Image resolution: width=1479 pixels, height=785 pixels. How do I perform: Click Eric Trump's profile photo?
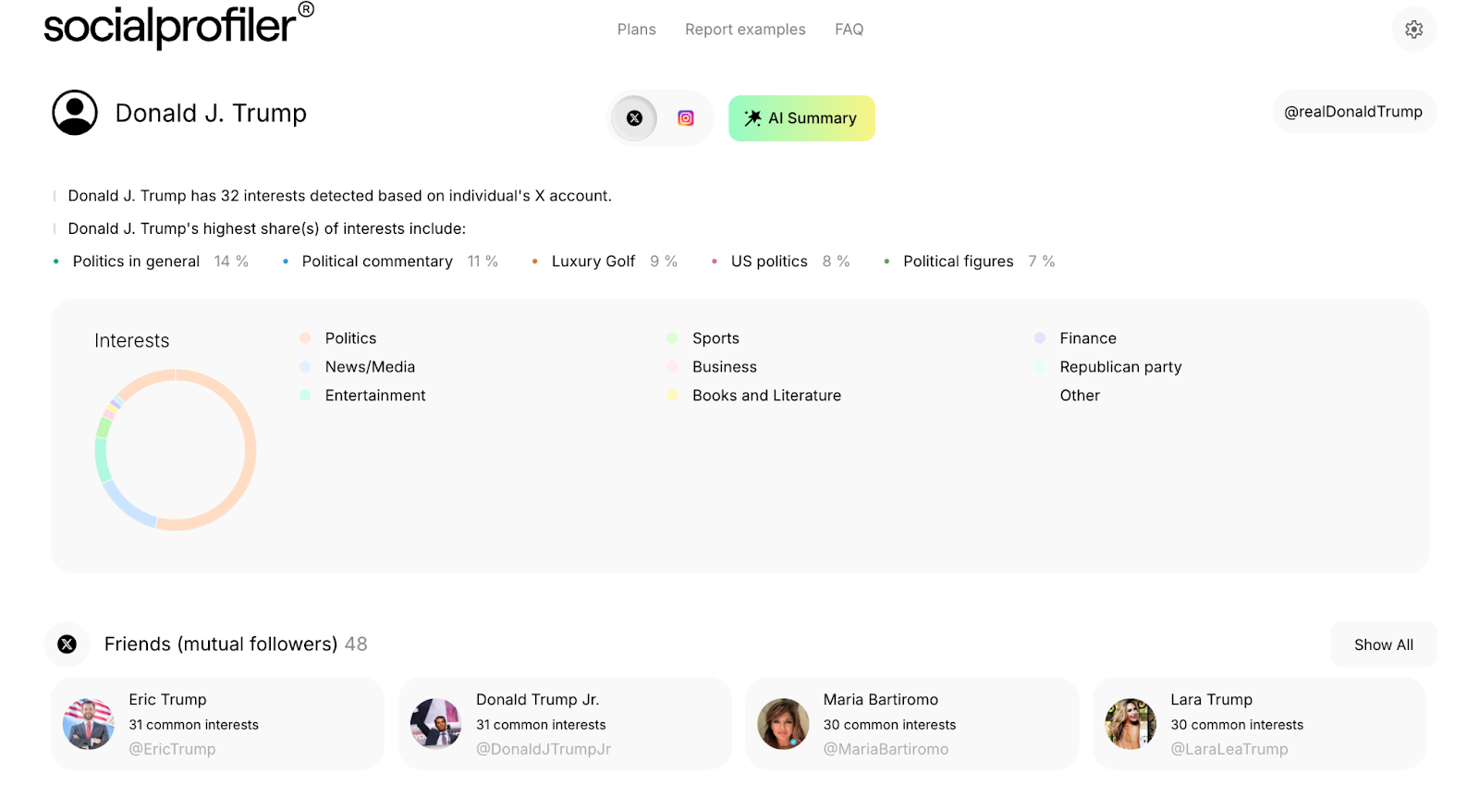[x=89, y=724]
